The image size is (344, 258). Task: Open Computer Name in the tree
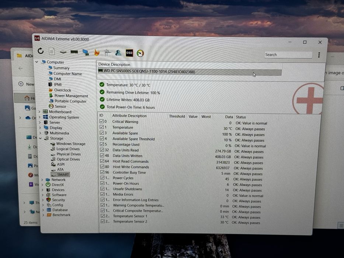pyautogui.click(x=67, y=74)
